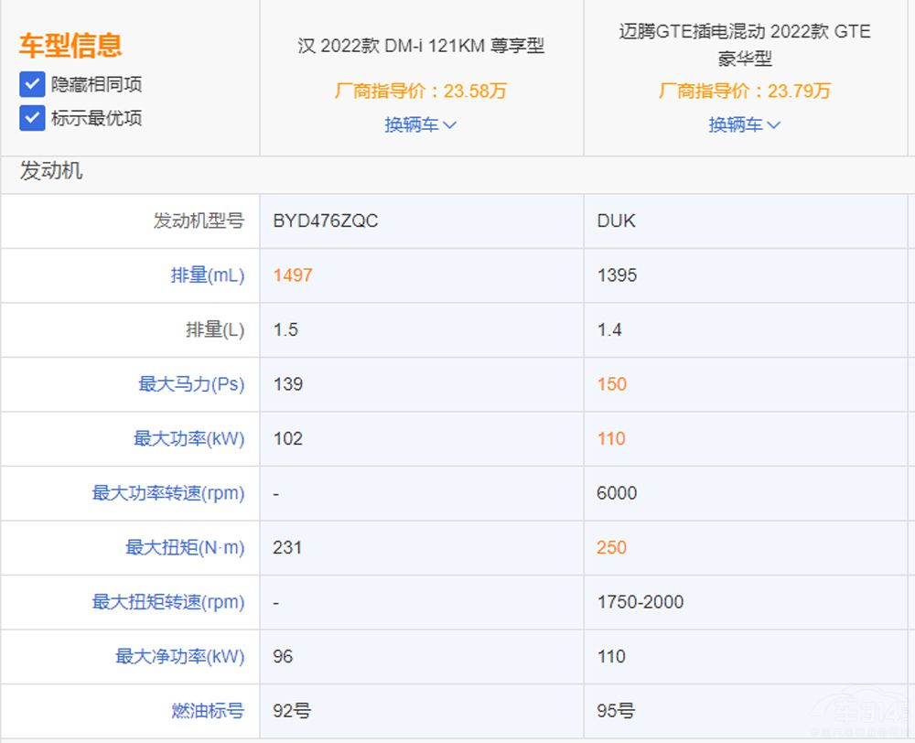Image resolution: width=915 pixels, height=743 pixels.
Task: Click the 最大功率转速(rpm) label
Action: coord(167,493)
